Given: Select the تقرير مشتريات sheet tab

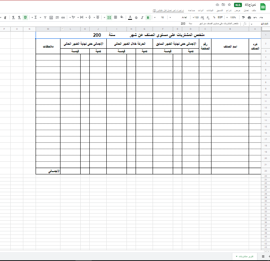Looking at the screenshot, I should 244,256.
